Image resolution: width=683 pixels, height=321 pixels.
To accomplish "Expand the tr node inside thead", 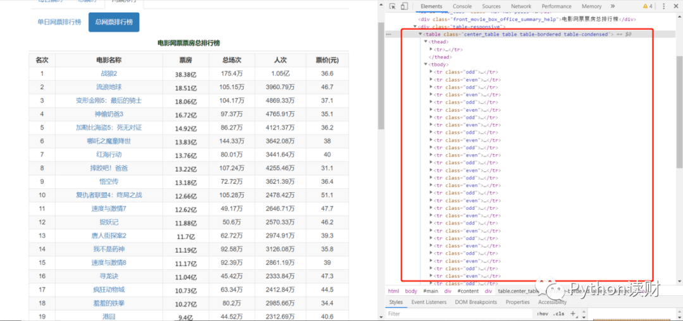I will click(x=431, y=49).
